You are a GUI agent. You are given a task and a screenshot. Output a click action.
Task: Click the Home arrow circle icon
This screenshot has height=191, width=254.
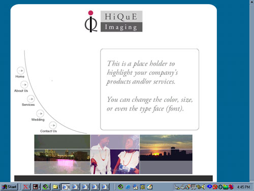tap(21, 70)
